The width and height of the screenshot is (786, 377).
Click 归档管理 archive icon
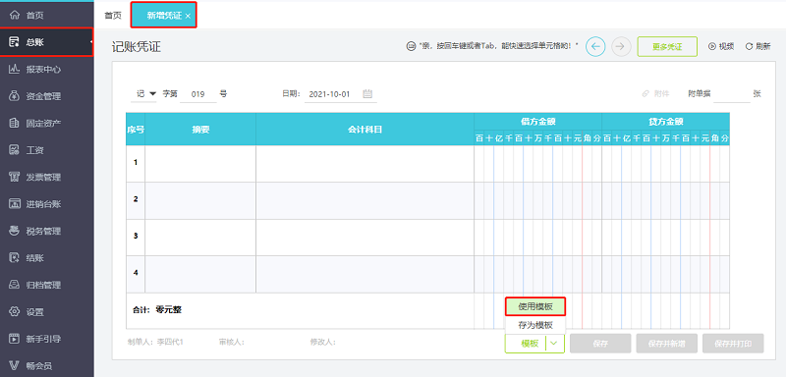pyautogui.click(x=15, y=285)
